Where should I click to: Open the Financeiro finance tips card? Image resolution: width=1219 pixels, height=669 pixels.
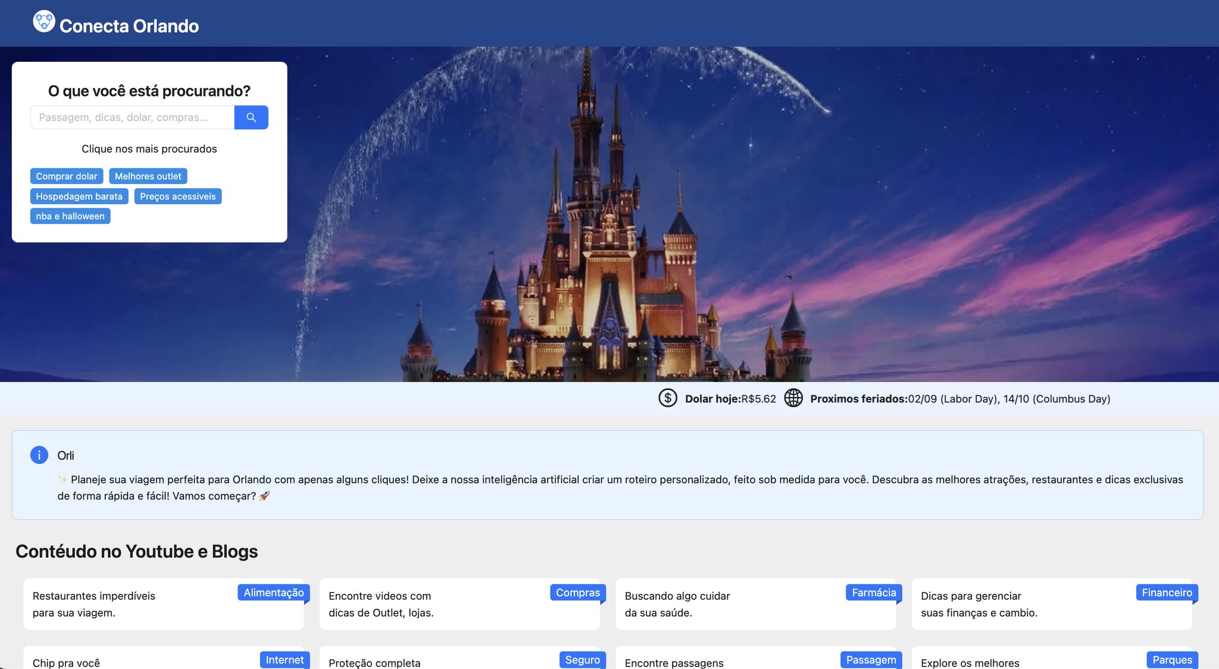tap(1052, 604)
